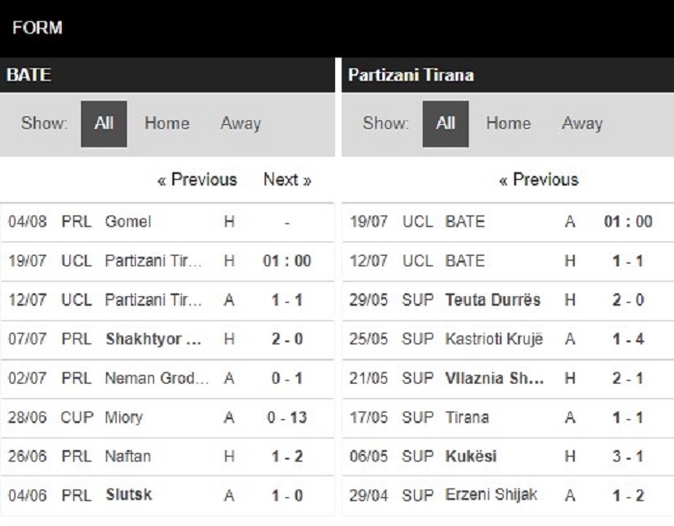Show BATE Away matches only
674x526 pixels.
241,124
